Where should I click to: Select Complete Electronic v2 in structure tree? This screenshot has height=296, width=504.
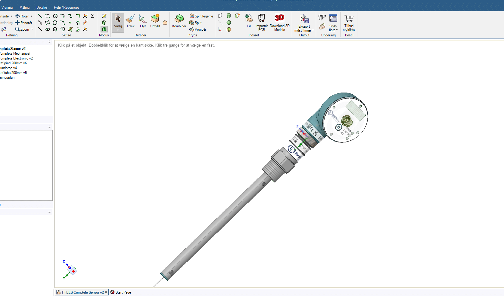pyautogui.click(x=16, y=58)
